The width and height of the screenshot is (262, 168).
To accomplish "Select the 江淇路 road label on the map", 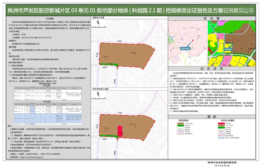I will click(x=119, y=40).
